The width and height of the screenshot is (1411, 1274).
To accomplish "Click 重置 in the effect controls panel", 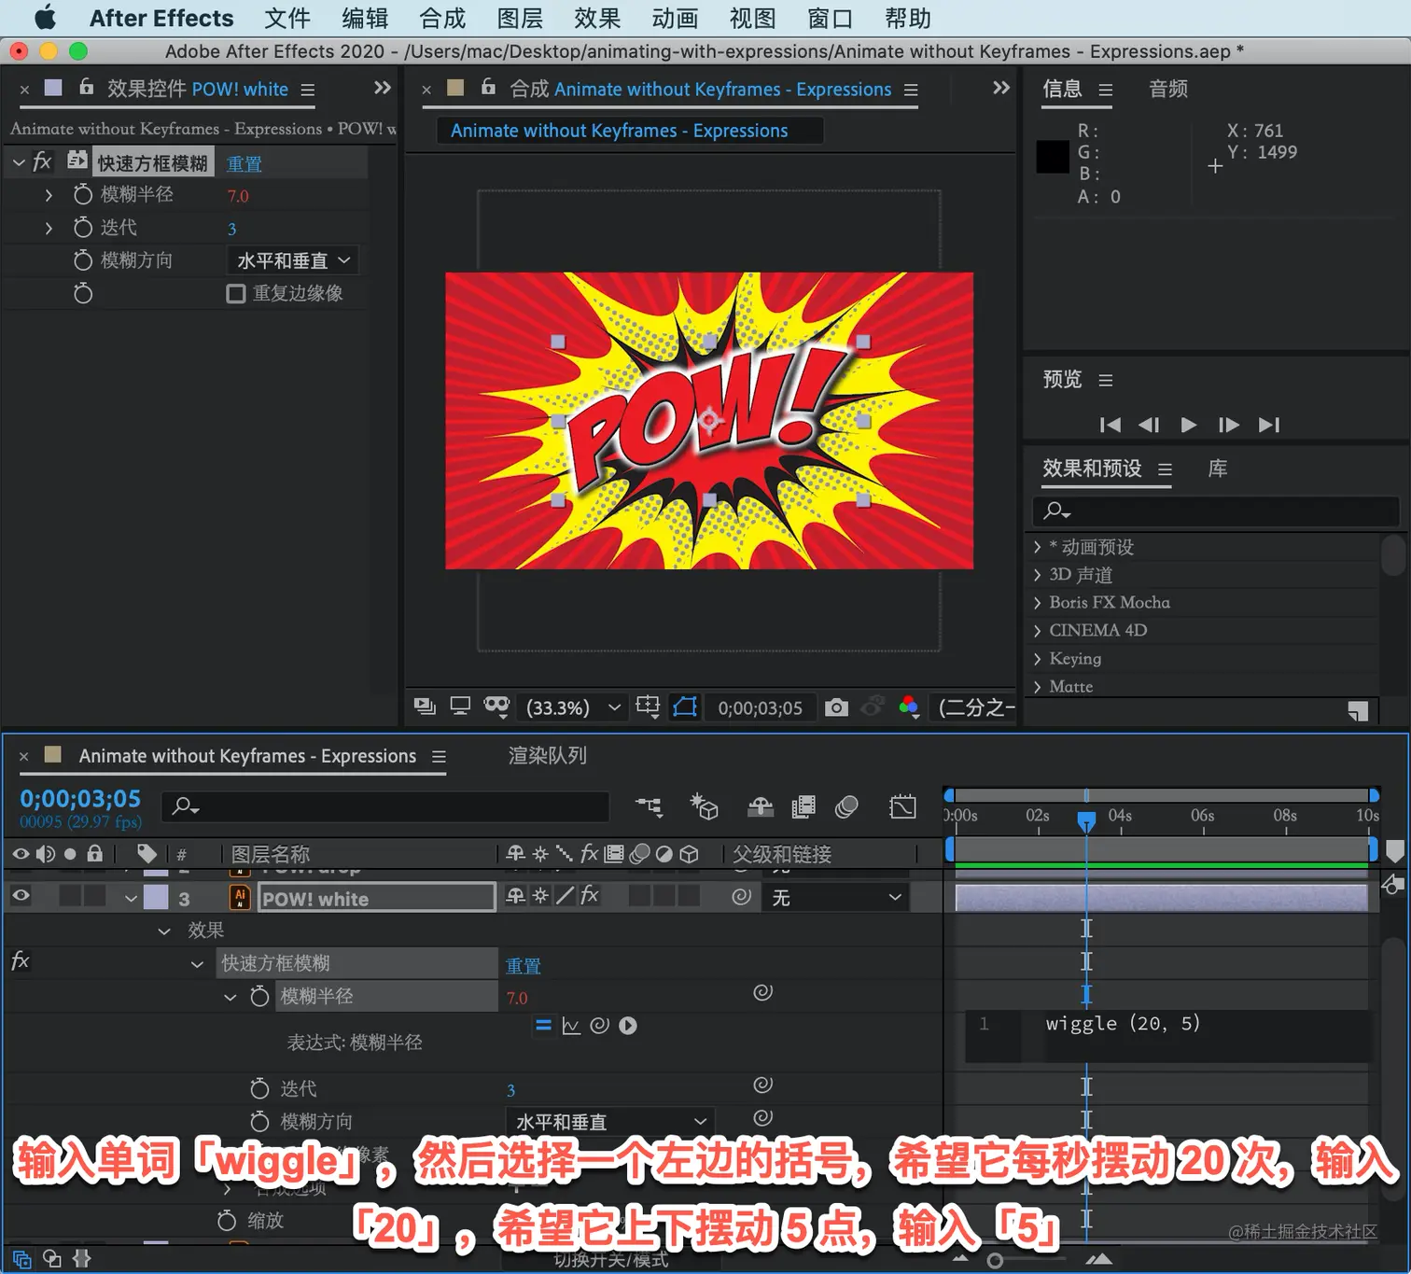I will 244,163.
